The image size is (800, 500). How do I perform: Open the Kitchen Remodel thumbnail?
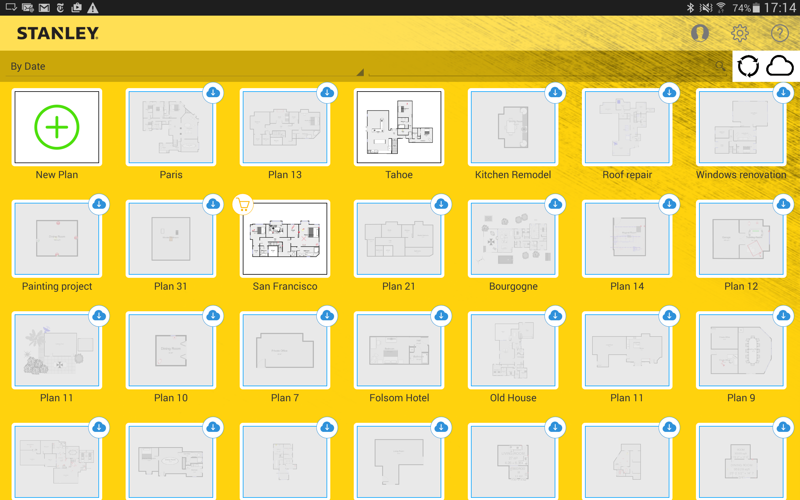pos(513,127)
